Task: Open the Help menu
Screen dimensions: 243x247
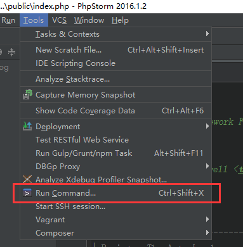Action: 120,20
